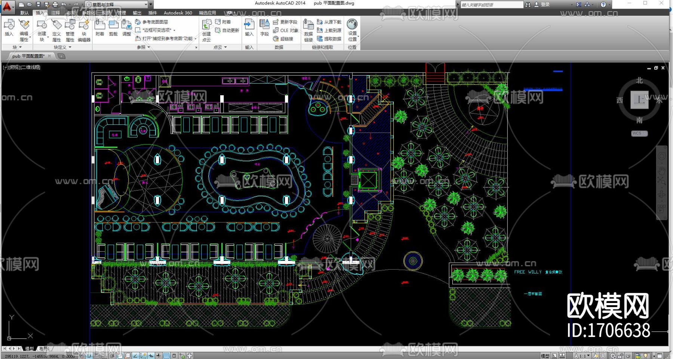Click the Hyperlink (超链接) button
Screen dimensions: 673x359
tap(283, 39)
